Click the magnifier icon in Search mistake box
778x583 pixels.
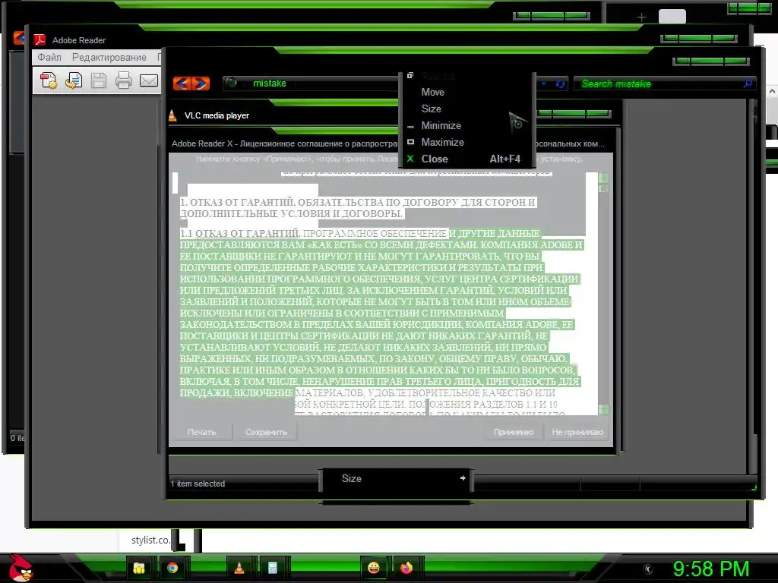pos(748,84)
